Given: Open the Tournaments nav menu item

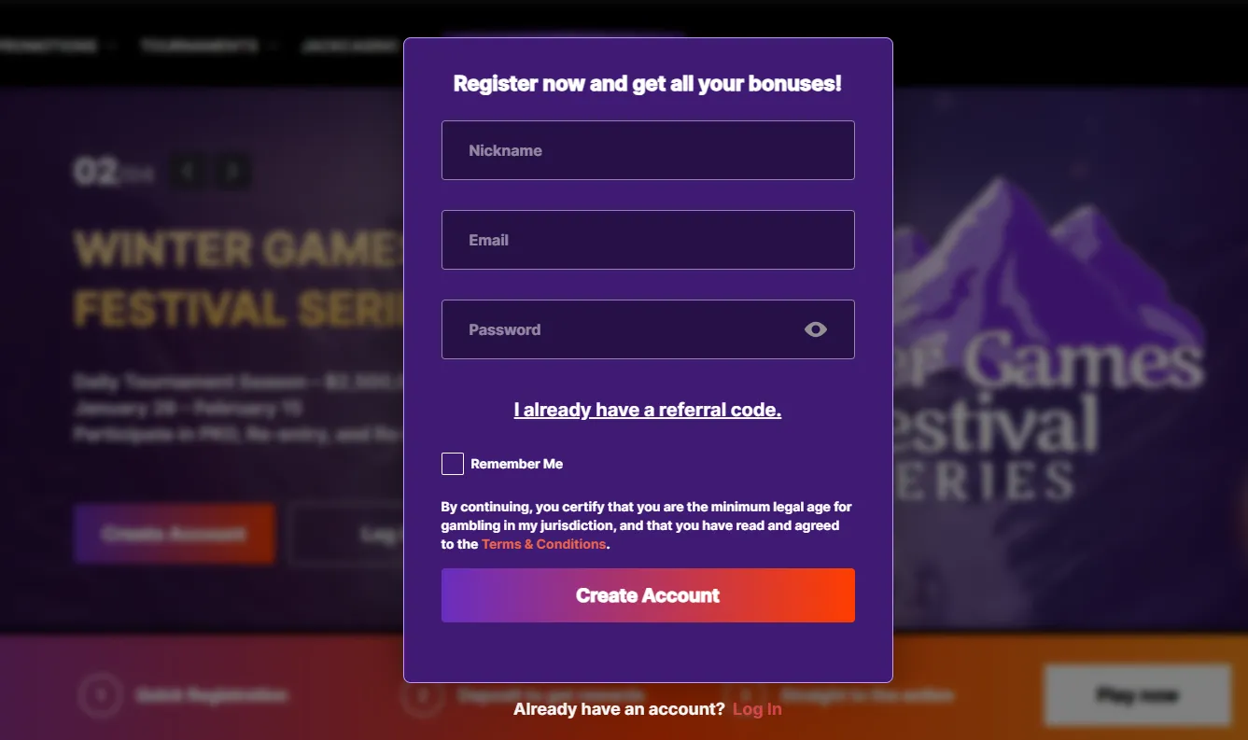Looking at the screenshot, I should click(199, 45).
